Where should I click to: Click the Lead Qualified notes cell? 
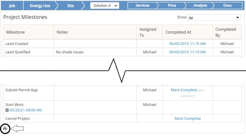pos(95,52)
